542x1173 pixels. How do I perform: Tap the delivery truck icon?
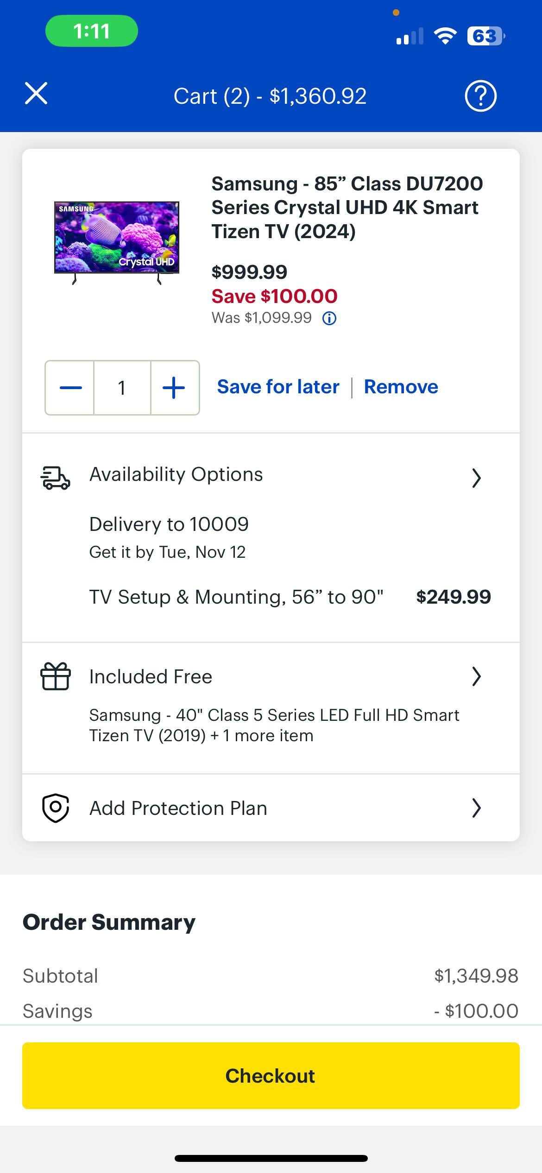click(x=55, y=477)
